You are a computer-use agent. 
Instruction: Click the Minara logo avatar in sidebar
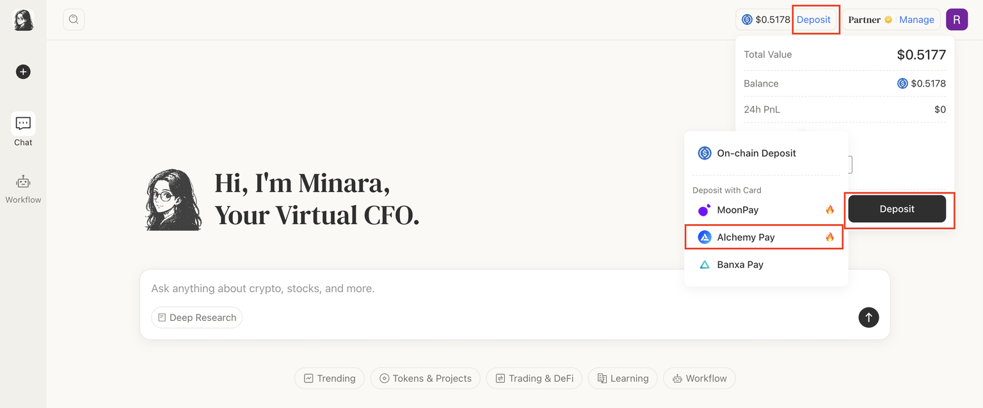pos(24,20)
